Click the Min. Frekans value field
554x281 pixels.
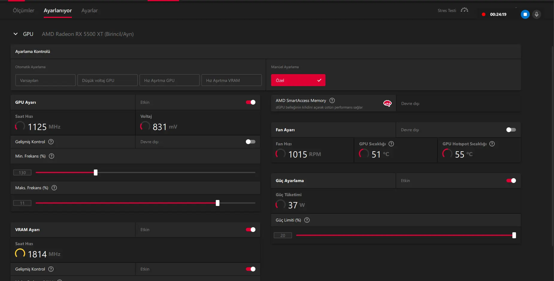[22, 172]
